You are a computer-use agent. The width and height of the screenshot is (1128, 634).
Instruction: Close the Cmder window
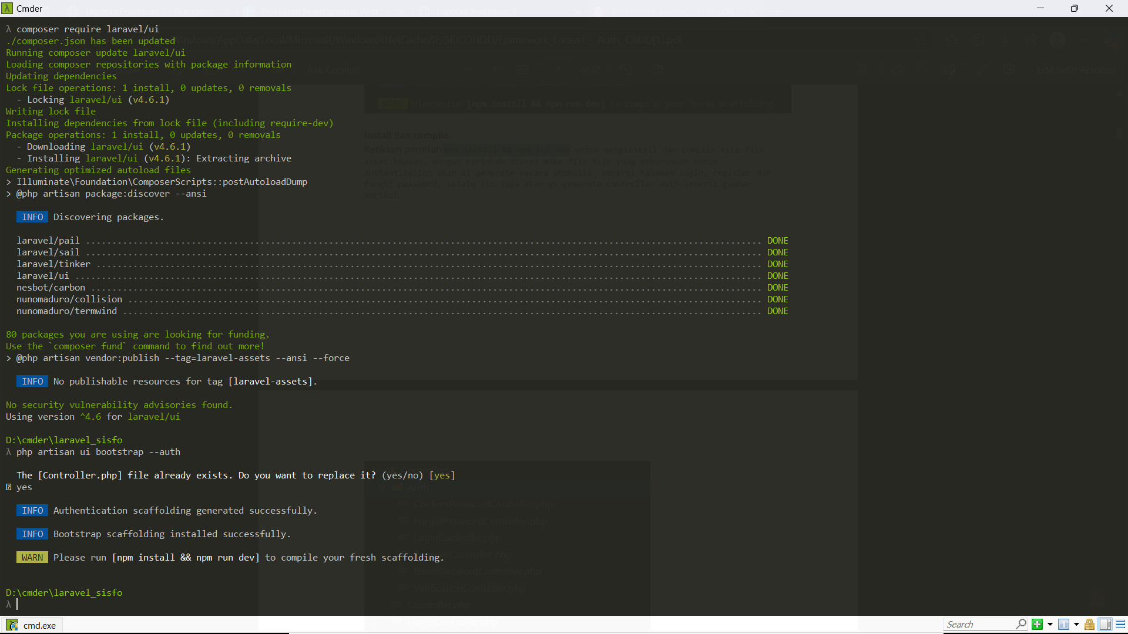pyautogui.click(x=1109, y=8)
